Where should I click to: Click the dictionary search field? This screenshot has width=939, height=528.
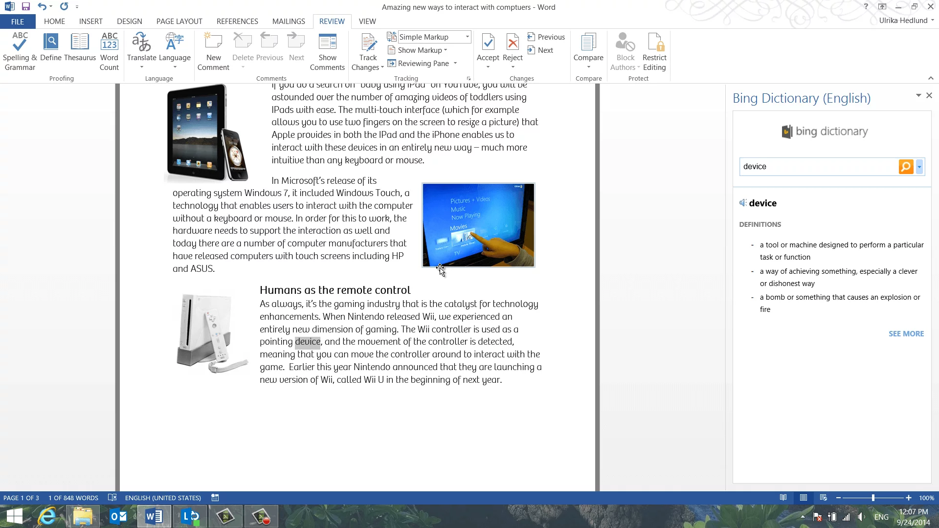pos(818,167)
